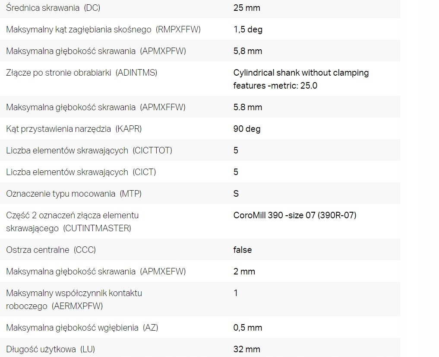Click the APMXFFW cutting depth label

pos(96,107)
